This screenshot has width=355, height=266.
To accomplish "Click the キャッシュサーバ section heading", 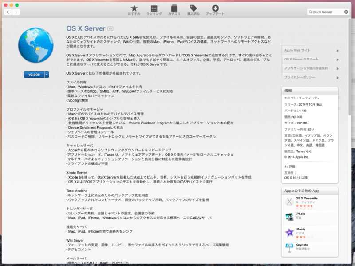I will pyautogui.click(x=80, y=146).
